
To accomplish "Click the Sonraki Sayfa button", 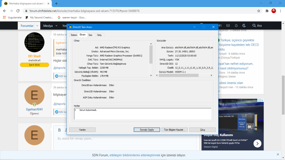I will point(147,130).
